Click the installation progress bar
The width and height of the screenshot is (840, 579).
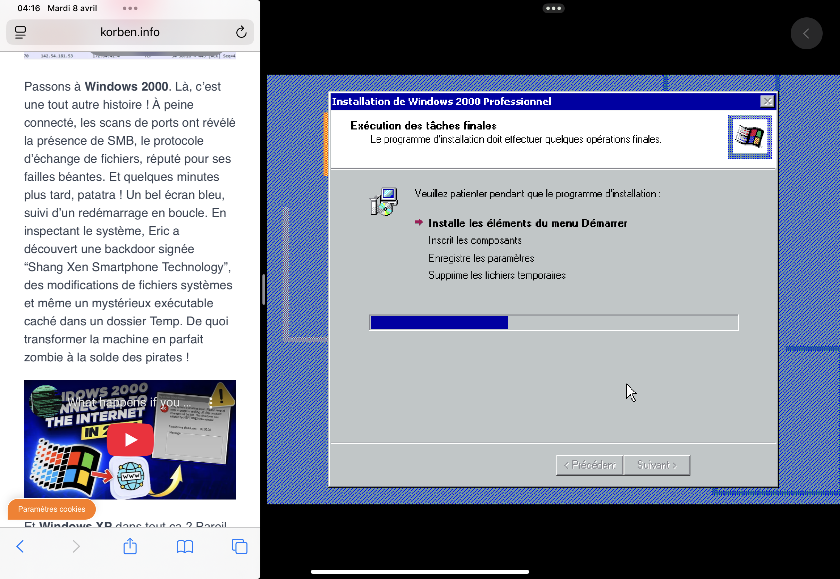554,322
